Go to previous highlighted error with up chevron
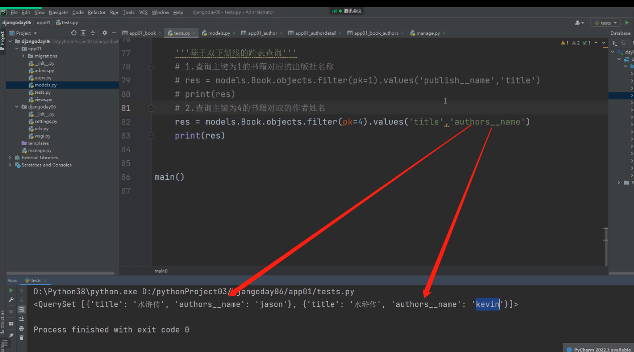Screen dimensions: 634x352 point(596,43)
